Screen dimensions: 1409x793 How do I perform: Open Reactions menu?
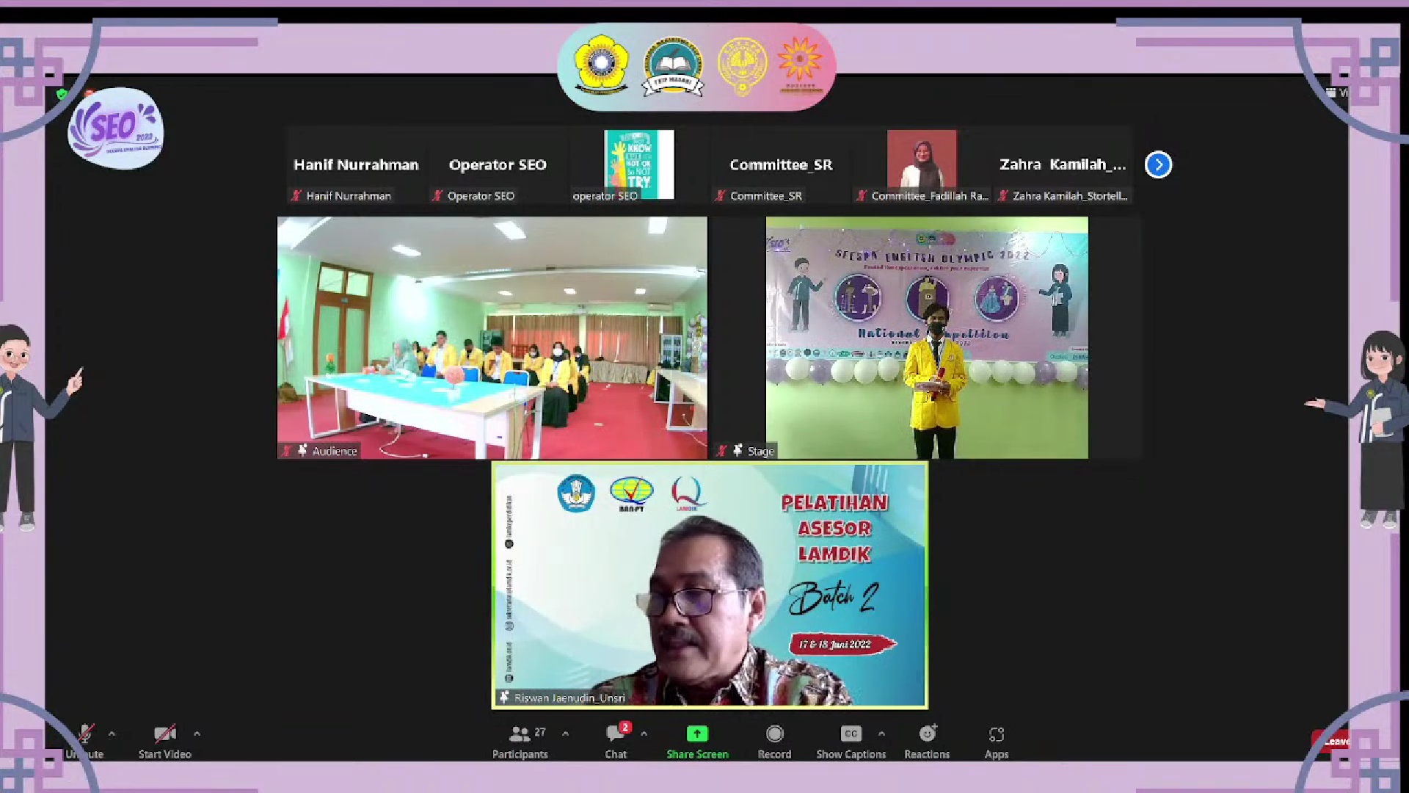(927, 742)
